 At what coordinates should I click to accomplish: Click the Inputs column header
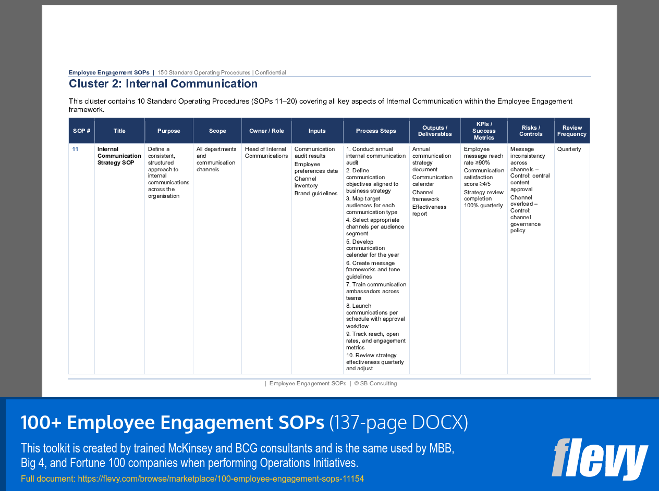[317, 131]
